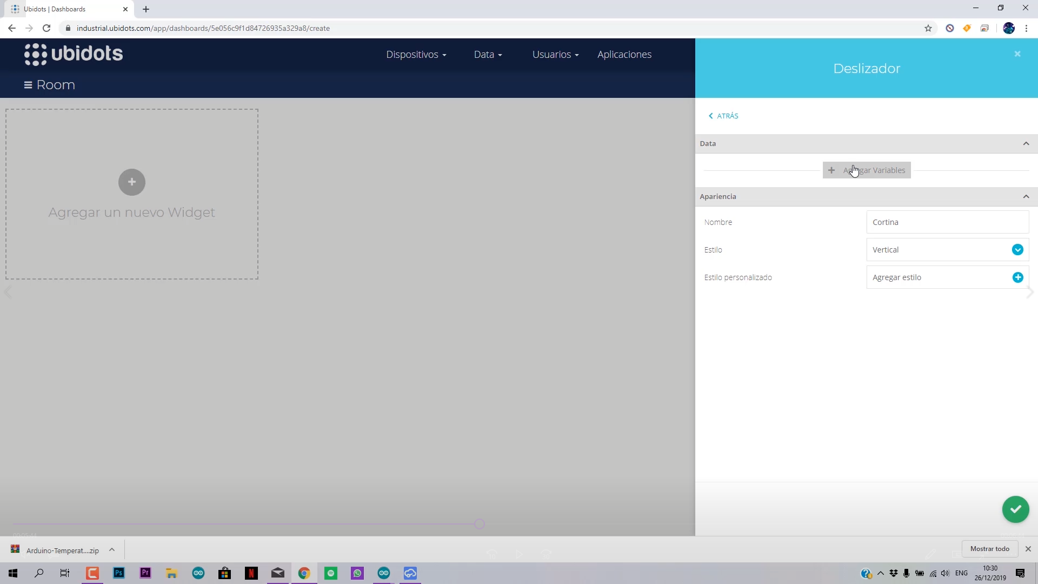Click the plus circle to add widget
This screenshot has height=584, width=1038.
tap(132, 182)
